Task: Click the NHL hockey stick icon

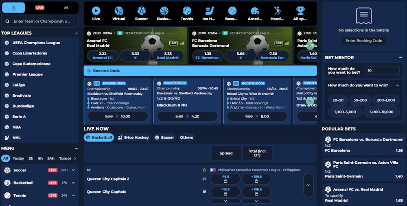Action: point(7,138)
